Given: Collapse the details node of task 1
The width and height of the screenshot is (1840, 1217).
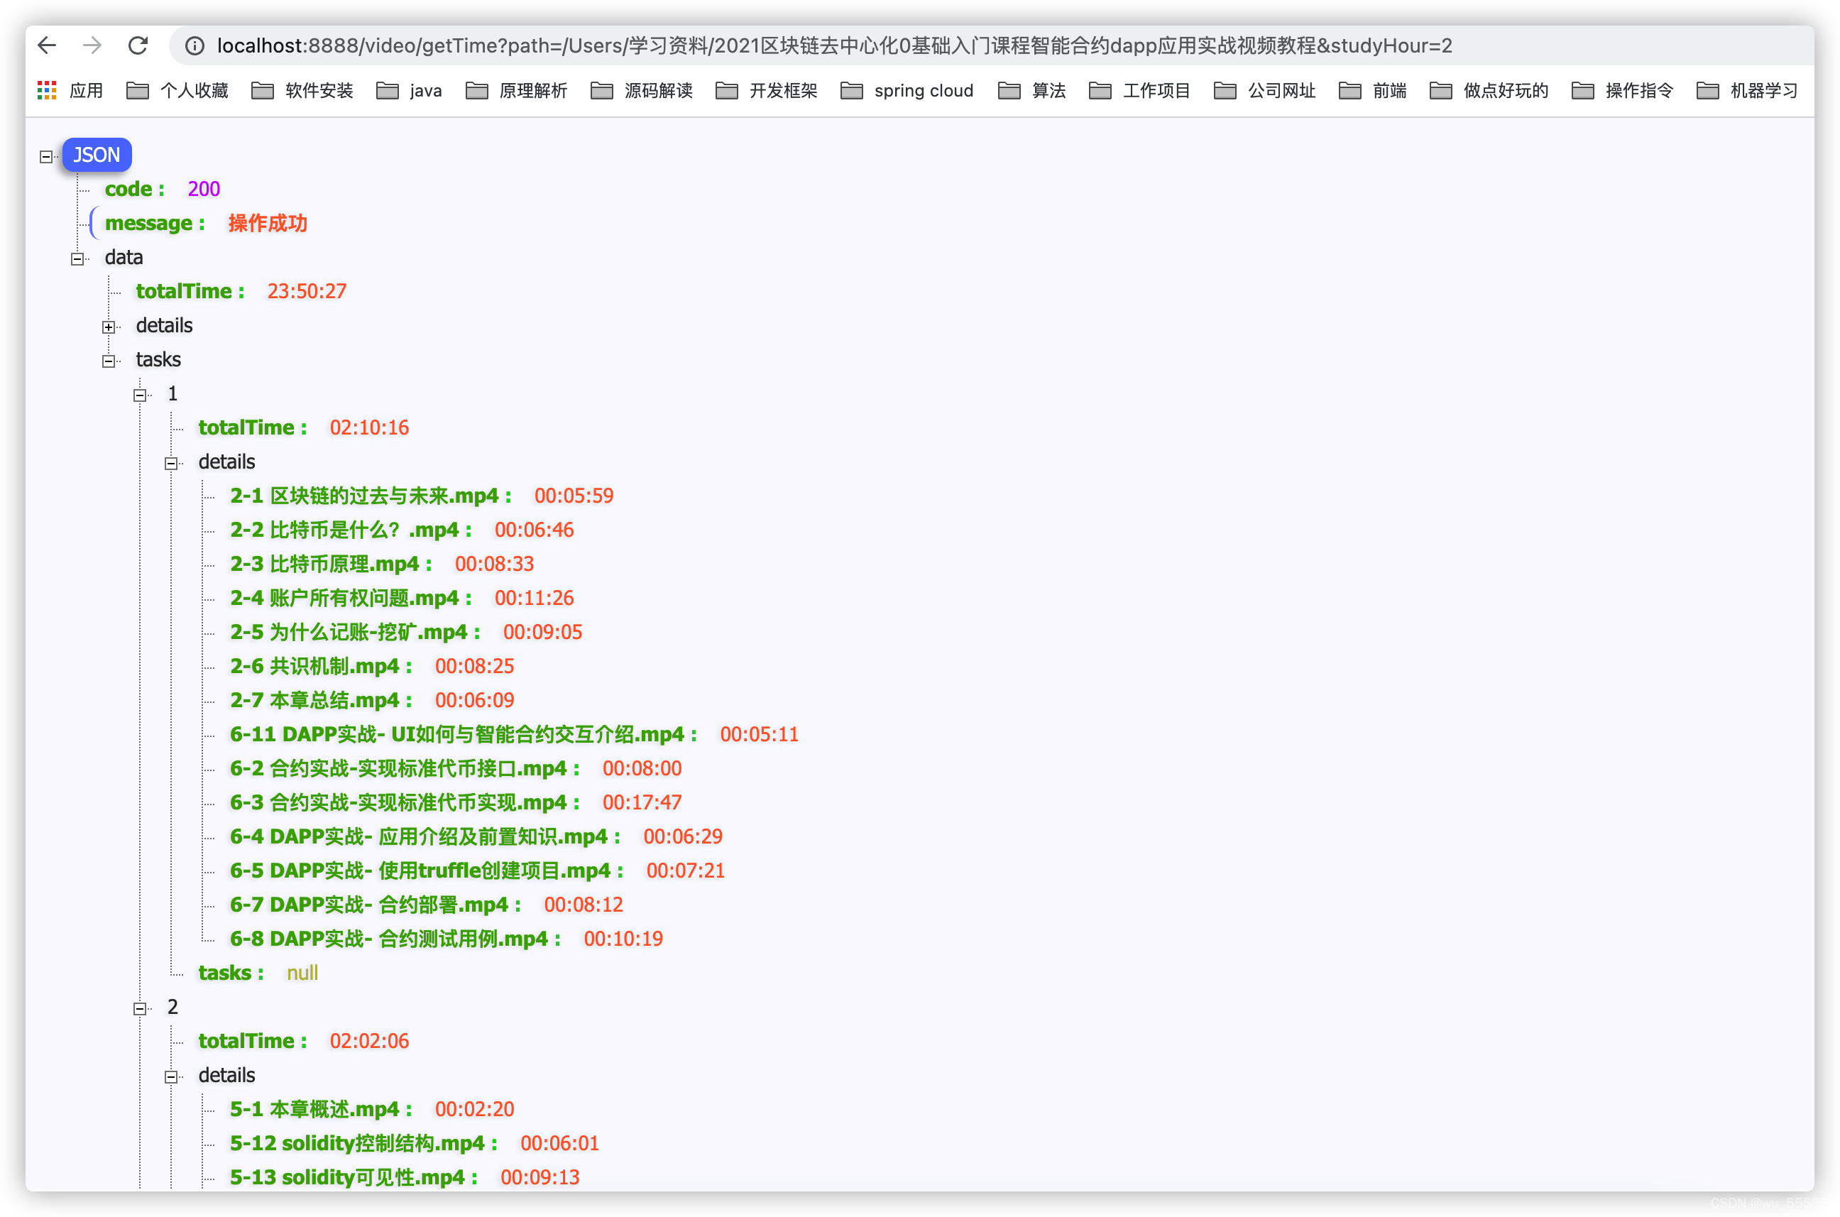Looking at the screenshot, I should (x=172, y=464).
